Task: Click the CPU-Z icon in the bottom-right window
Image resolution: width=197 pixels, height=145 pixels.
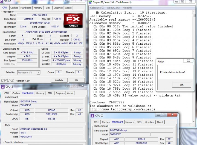Action: pyautogui.click(x=92, y=116)
